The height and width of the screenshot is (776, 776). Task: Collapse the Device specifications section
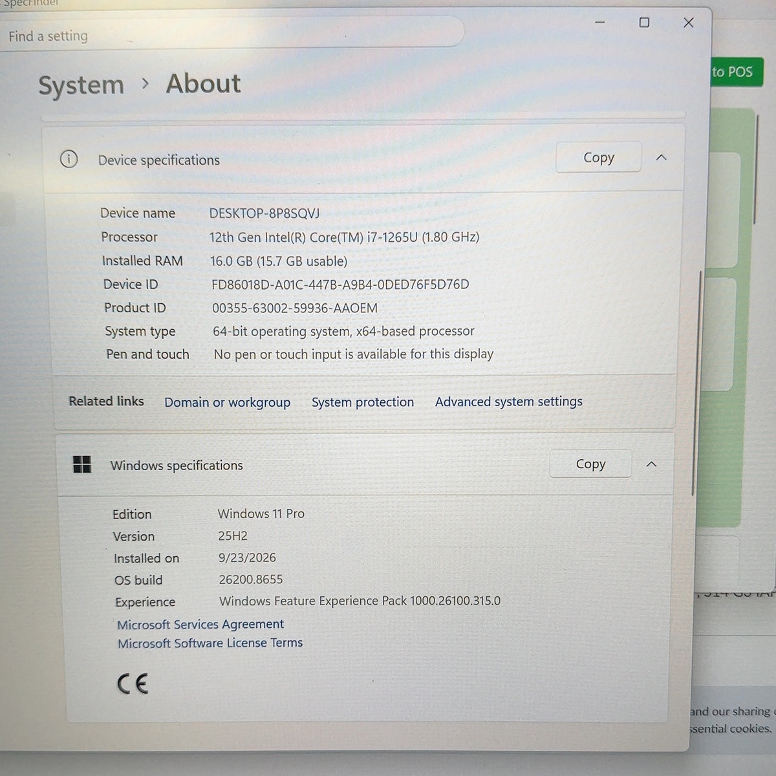(x=661, y=157)
